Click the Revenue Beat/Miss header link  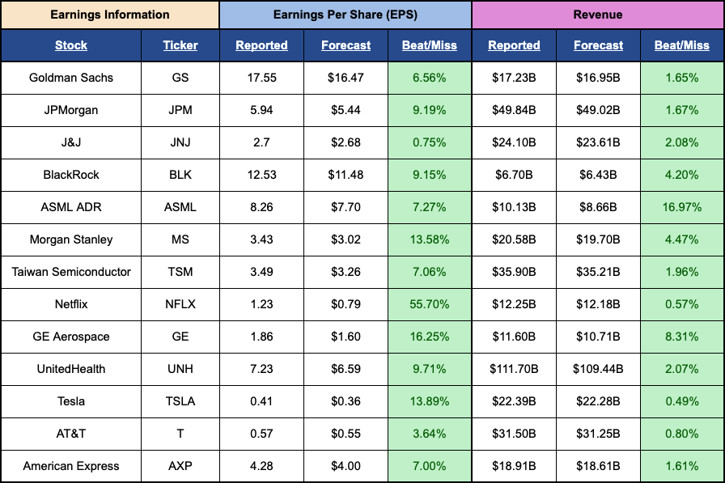click(682, 45)
